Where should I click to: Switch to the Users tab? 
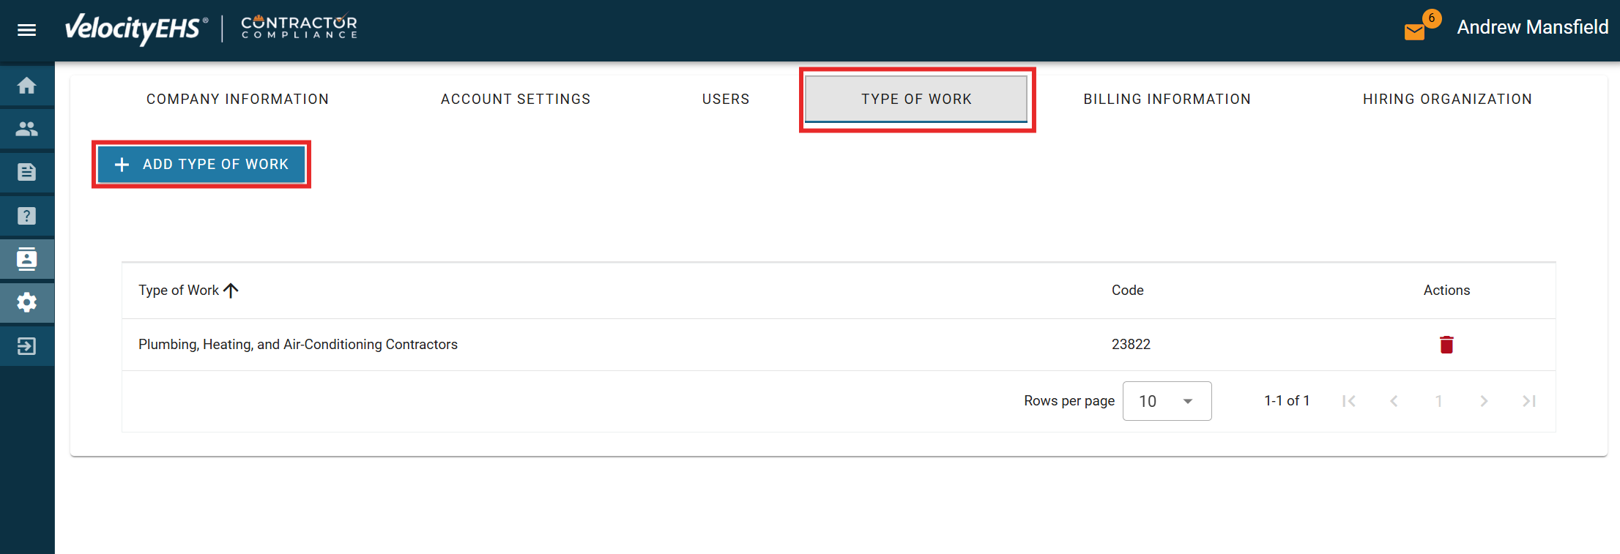click(725, 99)
